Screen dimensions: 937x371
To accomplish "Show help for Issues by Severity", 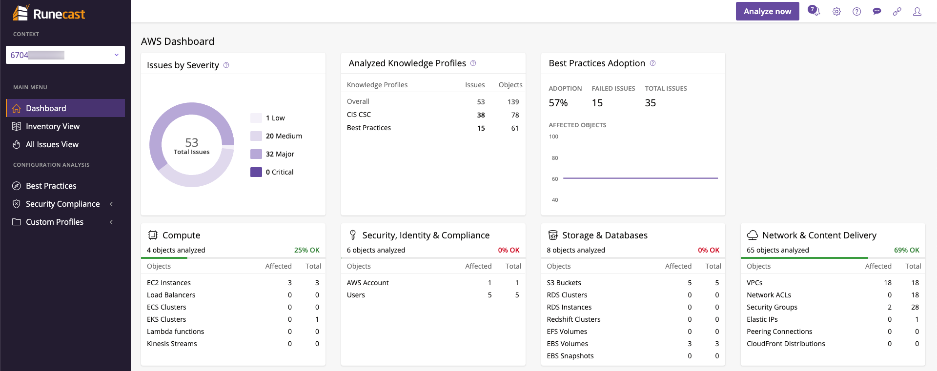I will [226, 65].
